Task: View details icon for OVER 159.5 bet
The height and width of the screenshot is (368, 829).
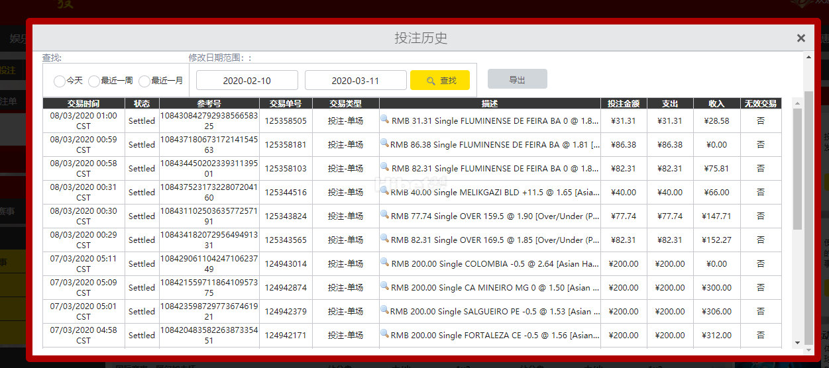Action: pyautogui.click(x=385, y=214)
